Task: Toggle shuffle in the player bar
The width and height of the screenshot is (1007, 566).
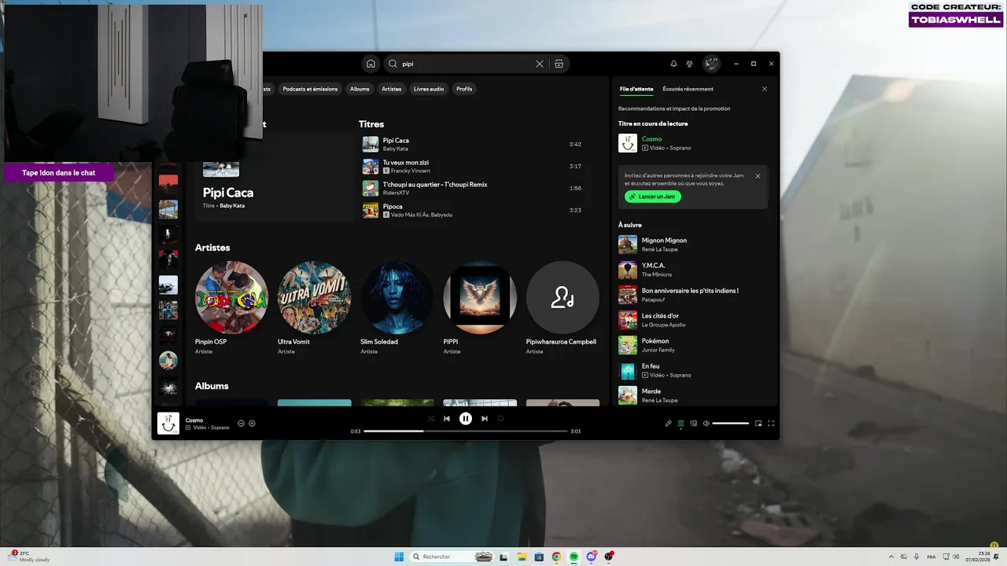Action: pyautogui.click(x=431, y=419)
